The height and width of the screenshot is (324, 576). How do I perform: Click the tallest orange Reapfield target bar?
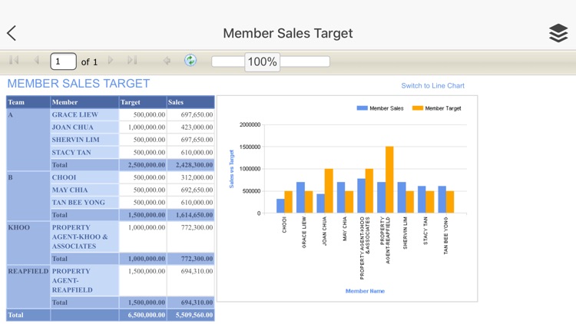(x=389, y=180)
